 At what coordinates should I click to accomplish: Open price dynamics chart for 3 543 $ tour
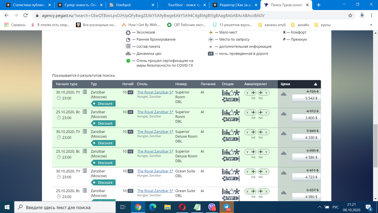[284, 94]
